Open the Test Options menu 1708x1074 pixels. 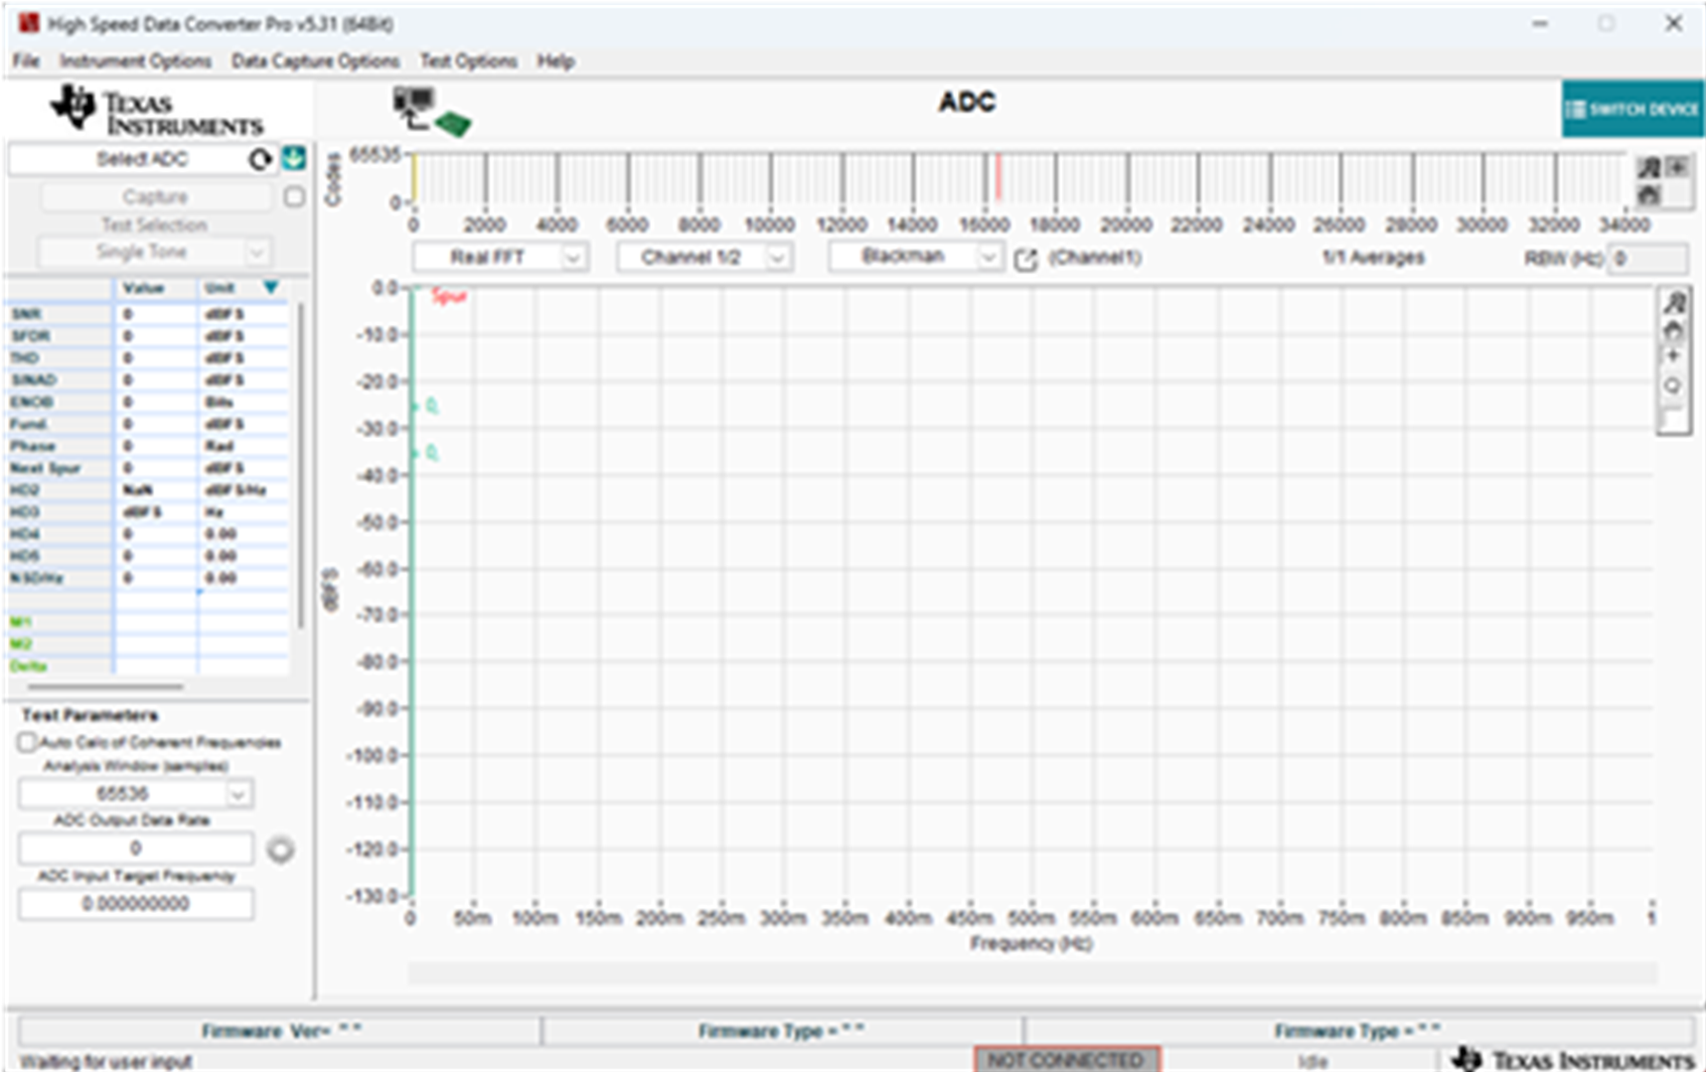(x=469, y=61)
